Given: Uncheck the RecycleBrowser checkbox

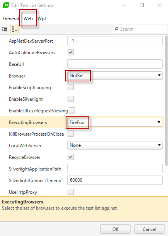Looking at the screenshot, I should tap(71, 157).
